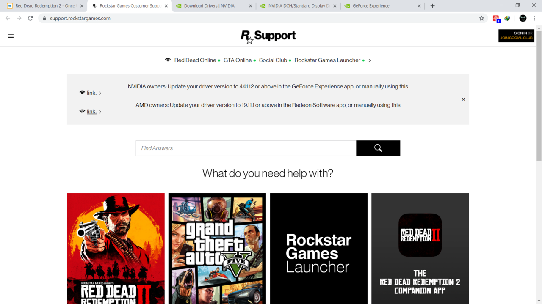Open the NVIDIA driver link
Screen dimensions: 542x304
(x=91, y=93)
